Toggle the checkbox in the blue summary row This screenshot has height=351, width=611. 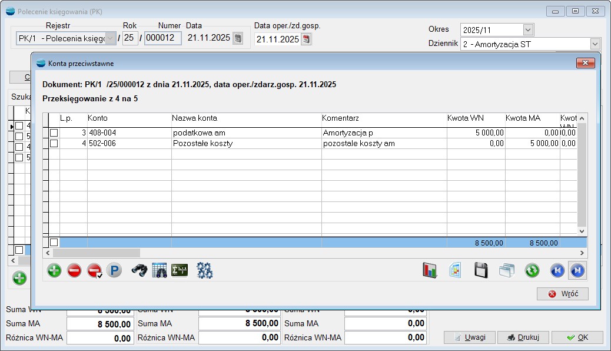pyautogui.click(x=54, y=242)
